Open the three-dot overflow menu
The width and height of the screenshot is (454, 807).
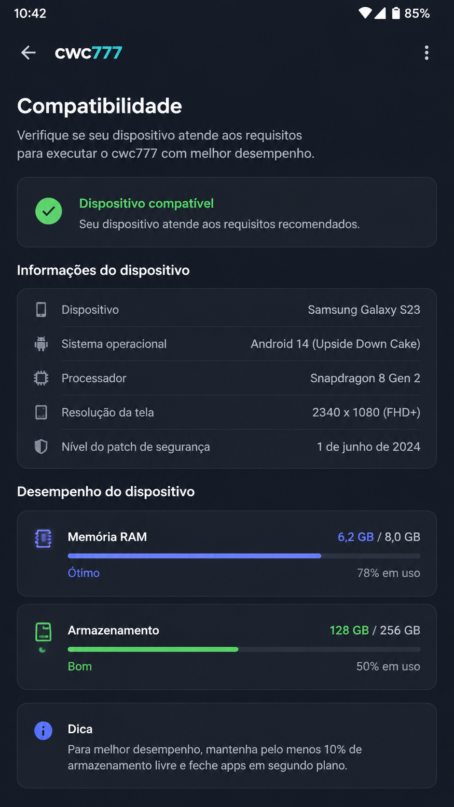426,53
